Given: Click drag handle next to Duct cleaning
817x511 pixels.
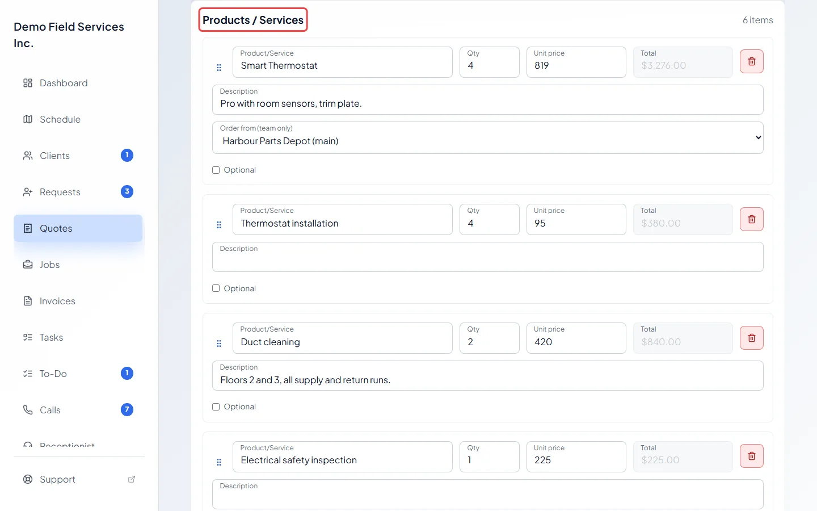Looking at the screenshot, I should 219,344.
